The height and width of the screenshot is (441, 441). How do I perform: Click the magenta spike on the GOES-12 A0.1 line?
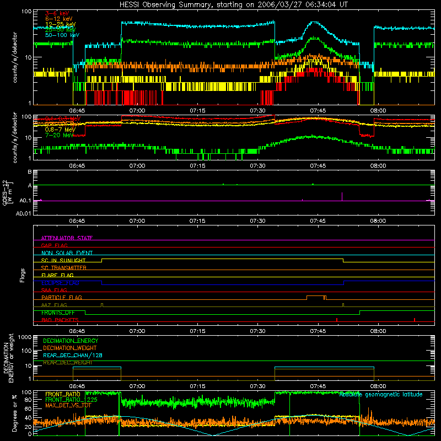342,196
